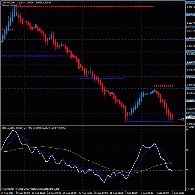Click the 1.54530 price scale value

pos(191,70)
